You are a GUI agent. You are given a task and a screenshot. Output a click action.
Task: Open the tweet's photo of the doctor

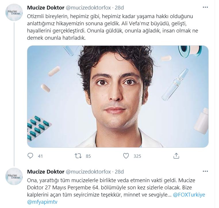pos(118,97)
